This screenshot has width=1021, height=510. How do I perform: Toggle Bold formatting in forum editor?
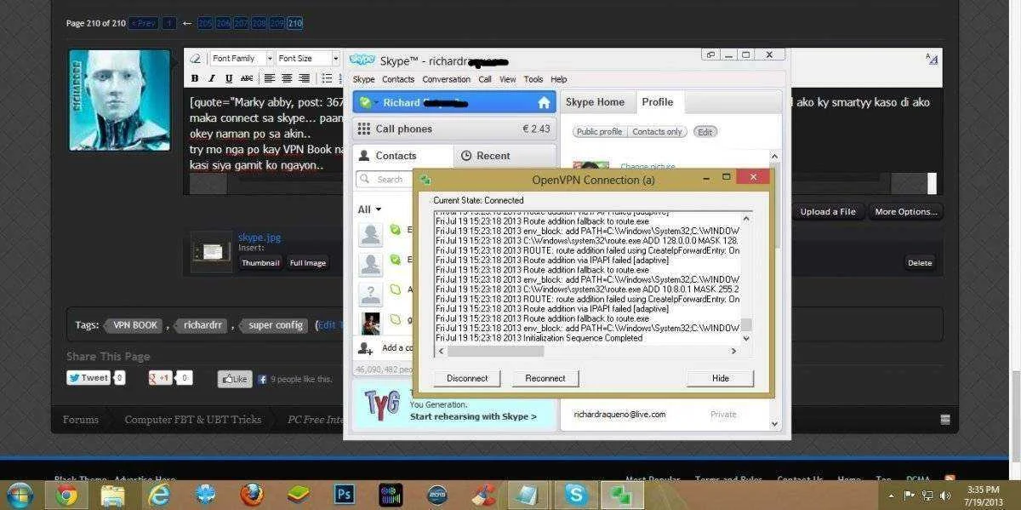[195, 78]
